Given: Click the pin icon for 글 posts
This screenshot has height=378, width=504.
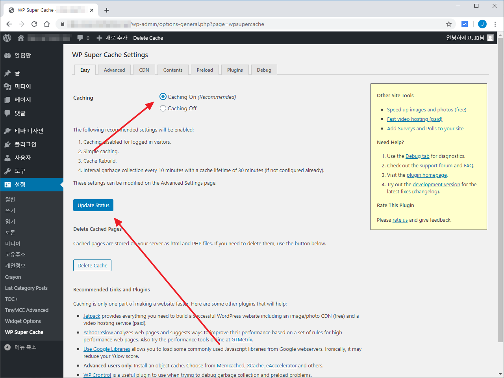Looking at the screenshot, I should click(x=7, y=73).
